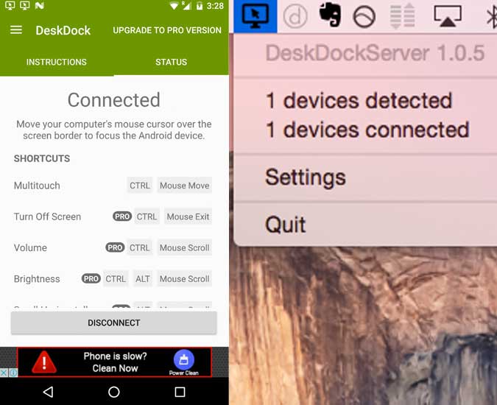Tap the Mouse Exit chip
Screen dimensions: 497x405
click(188, 216)
